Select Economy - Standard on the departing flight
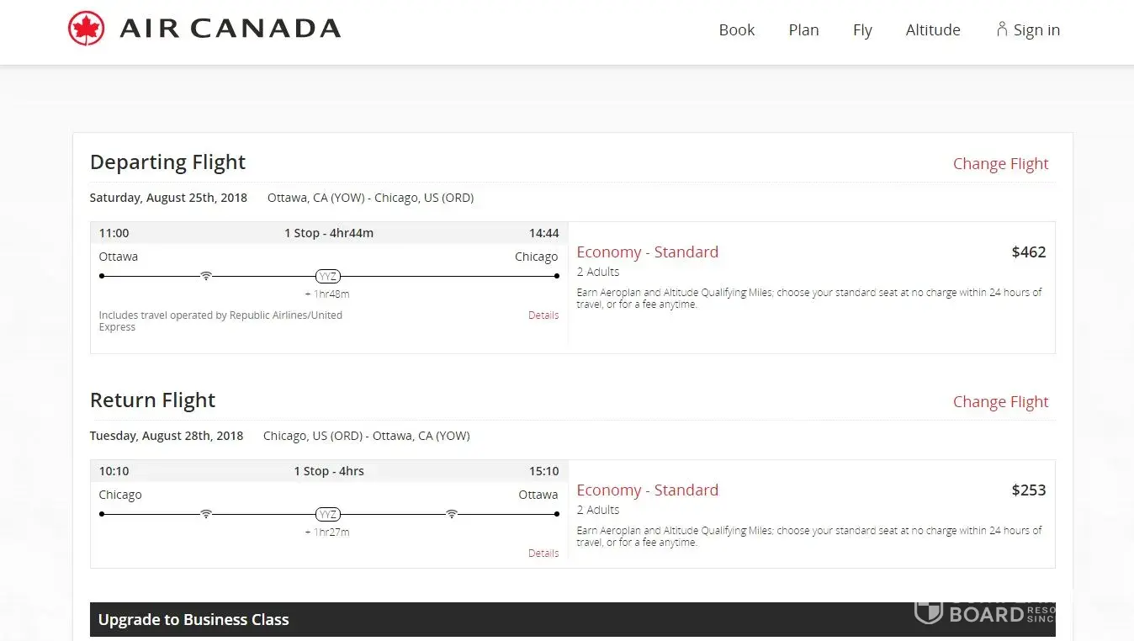The height and width of the screenshot is (641, 1134). pyautogui.click(x=647, y=252)
